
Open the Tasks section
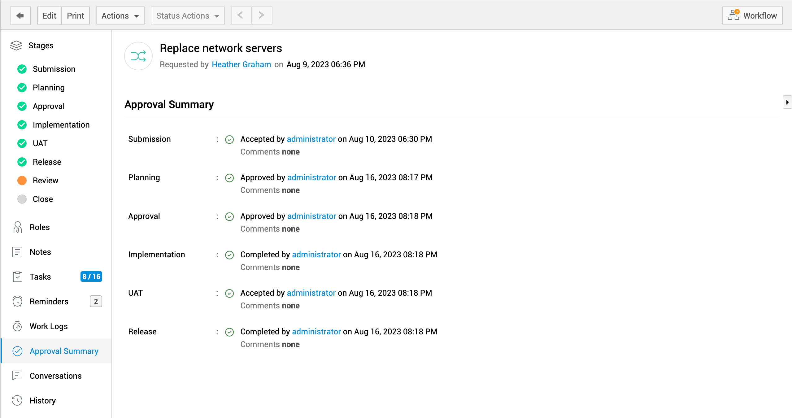[56, 277]
